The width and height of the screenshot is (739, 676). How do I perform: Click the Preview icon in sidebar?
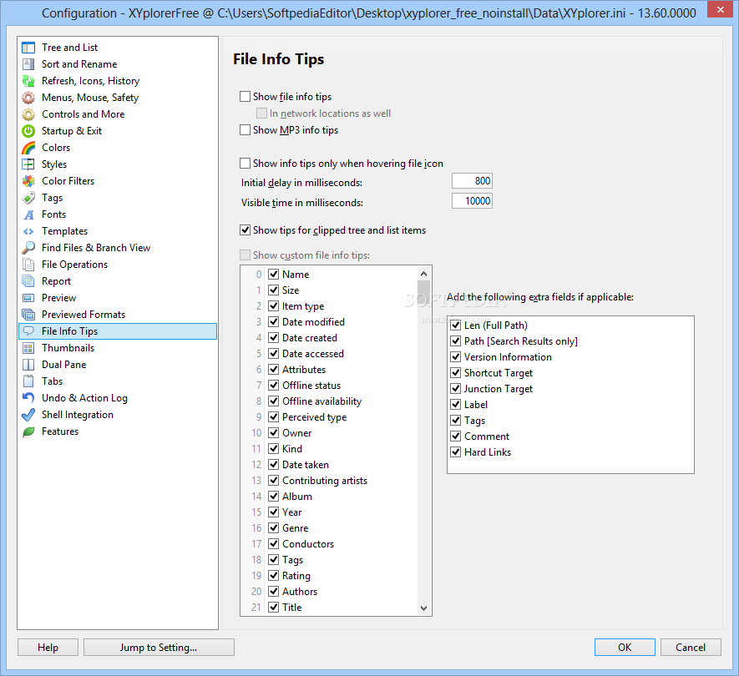click(x=28, y=298)
